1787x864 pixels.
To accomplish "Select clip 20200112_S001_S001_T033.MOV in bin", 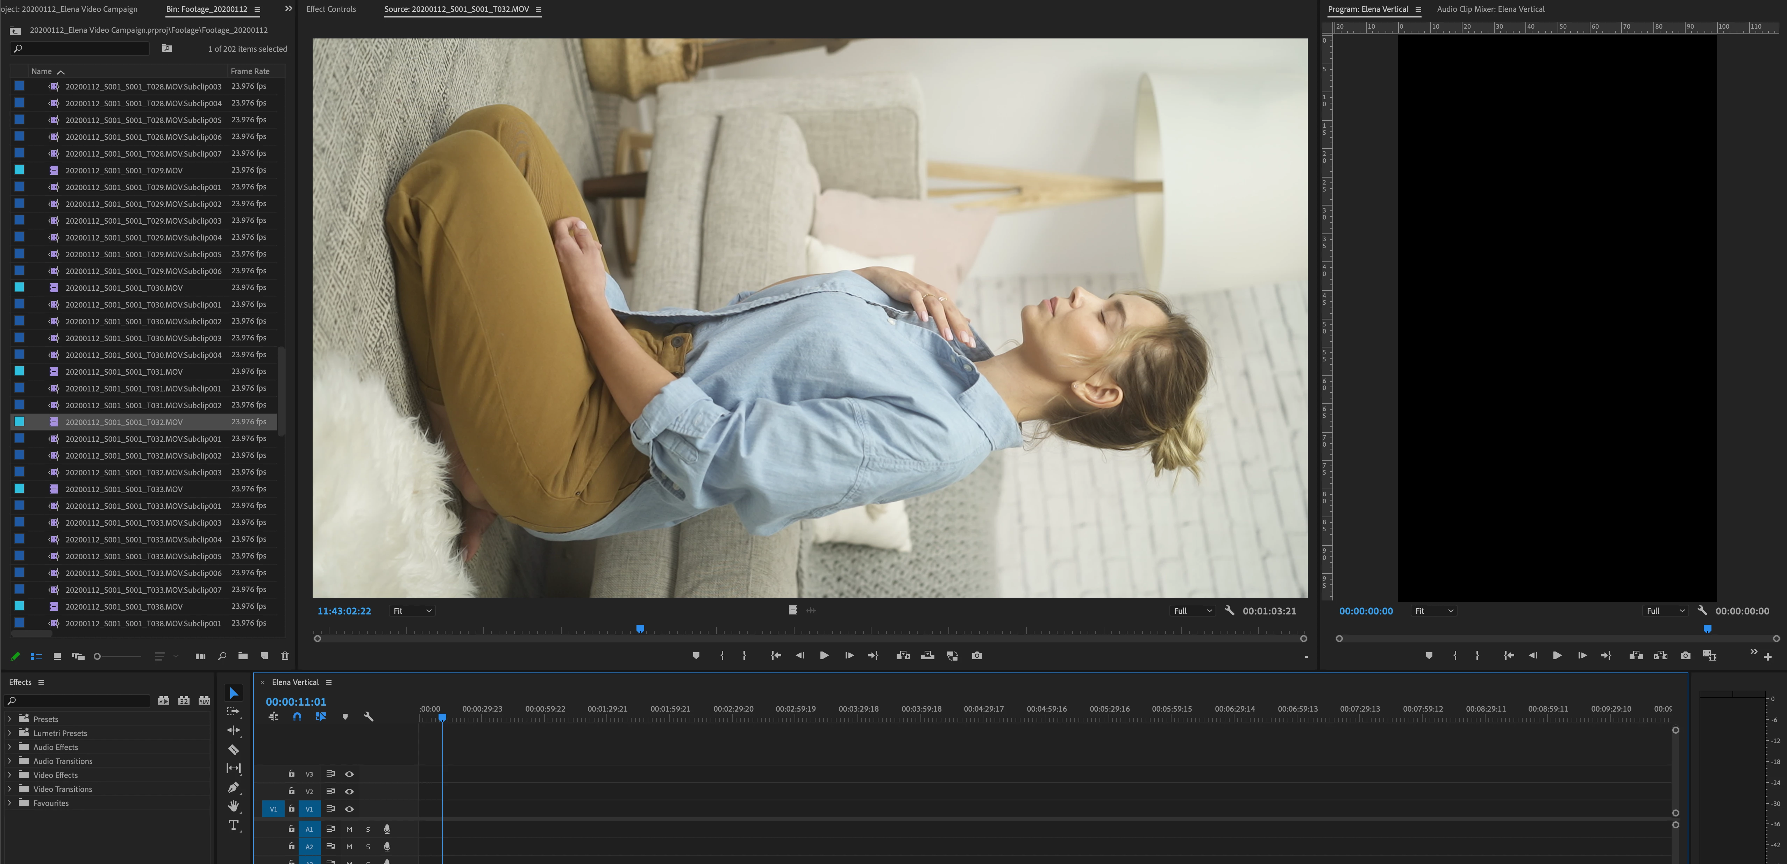I will [x=124, y=489].
